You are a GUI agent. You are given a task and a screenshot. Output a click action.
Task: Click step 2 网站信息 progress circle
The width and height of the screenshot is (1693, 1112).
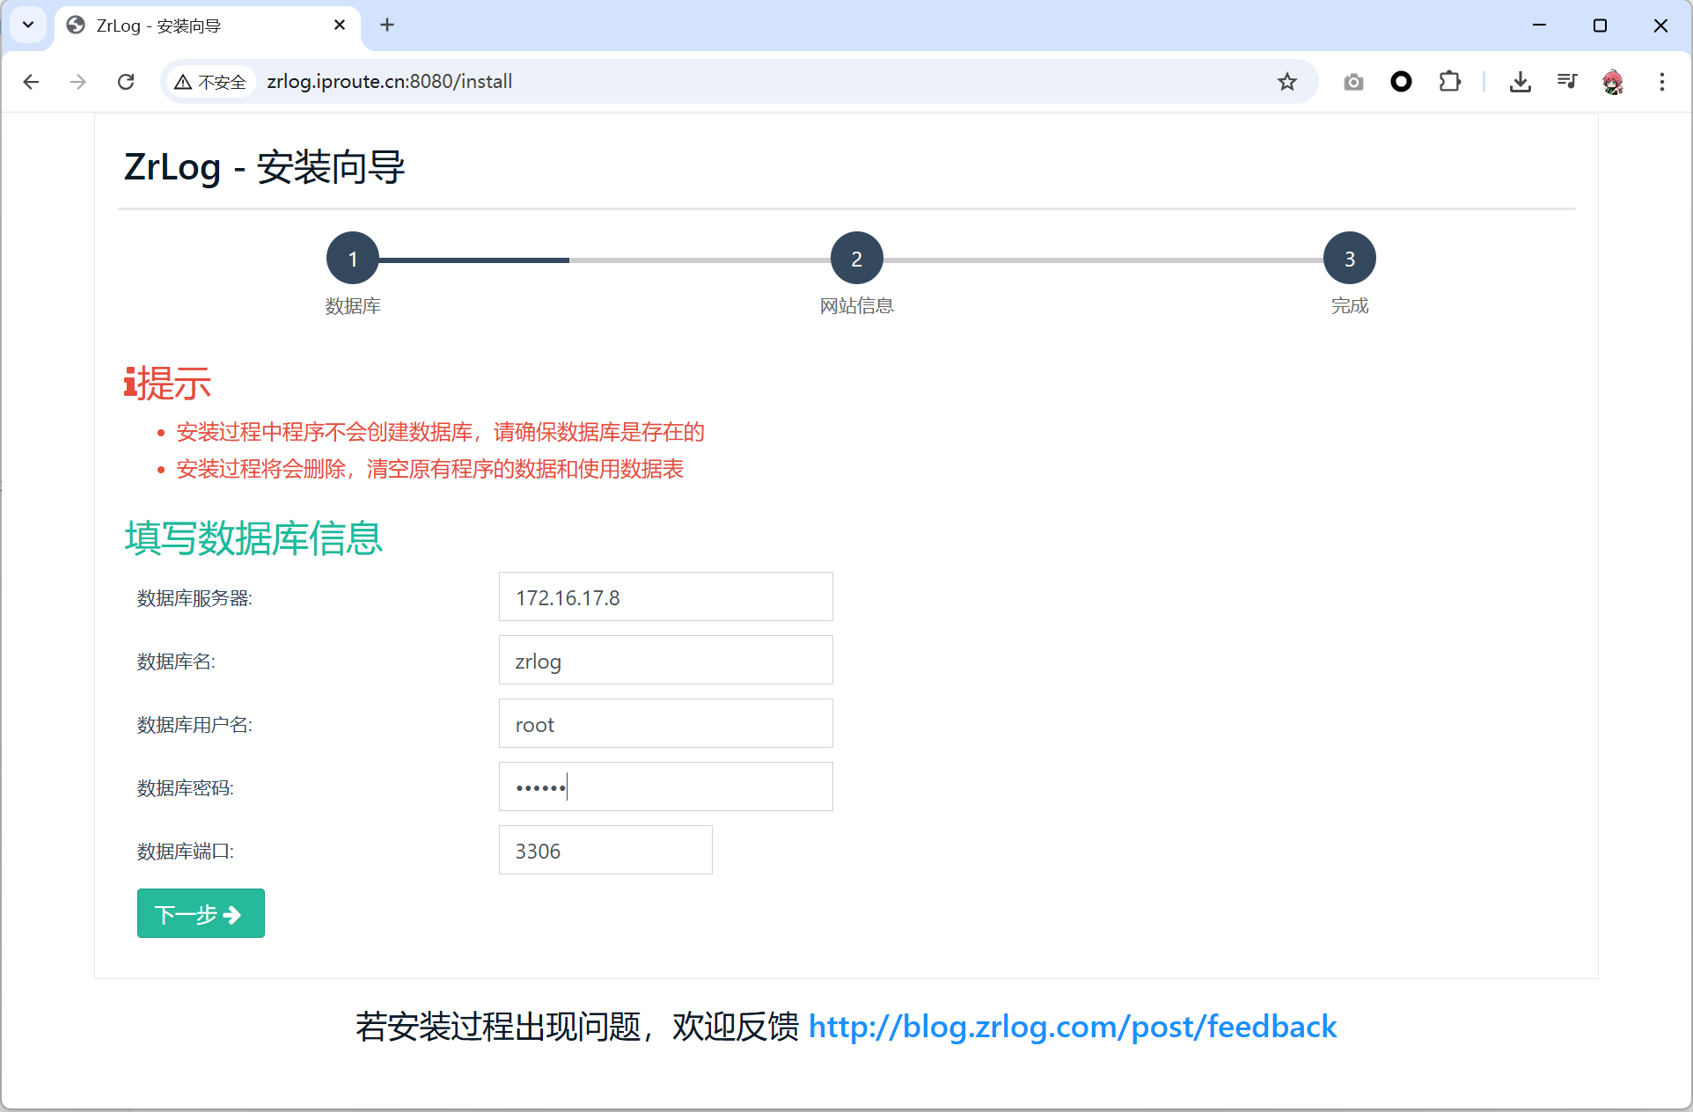coord(856,259)
